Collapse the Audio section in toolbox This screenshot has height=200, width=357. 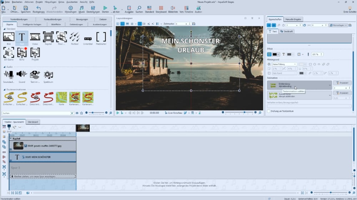[x=5, y=67]
